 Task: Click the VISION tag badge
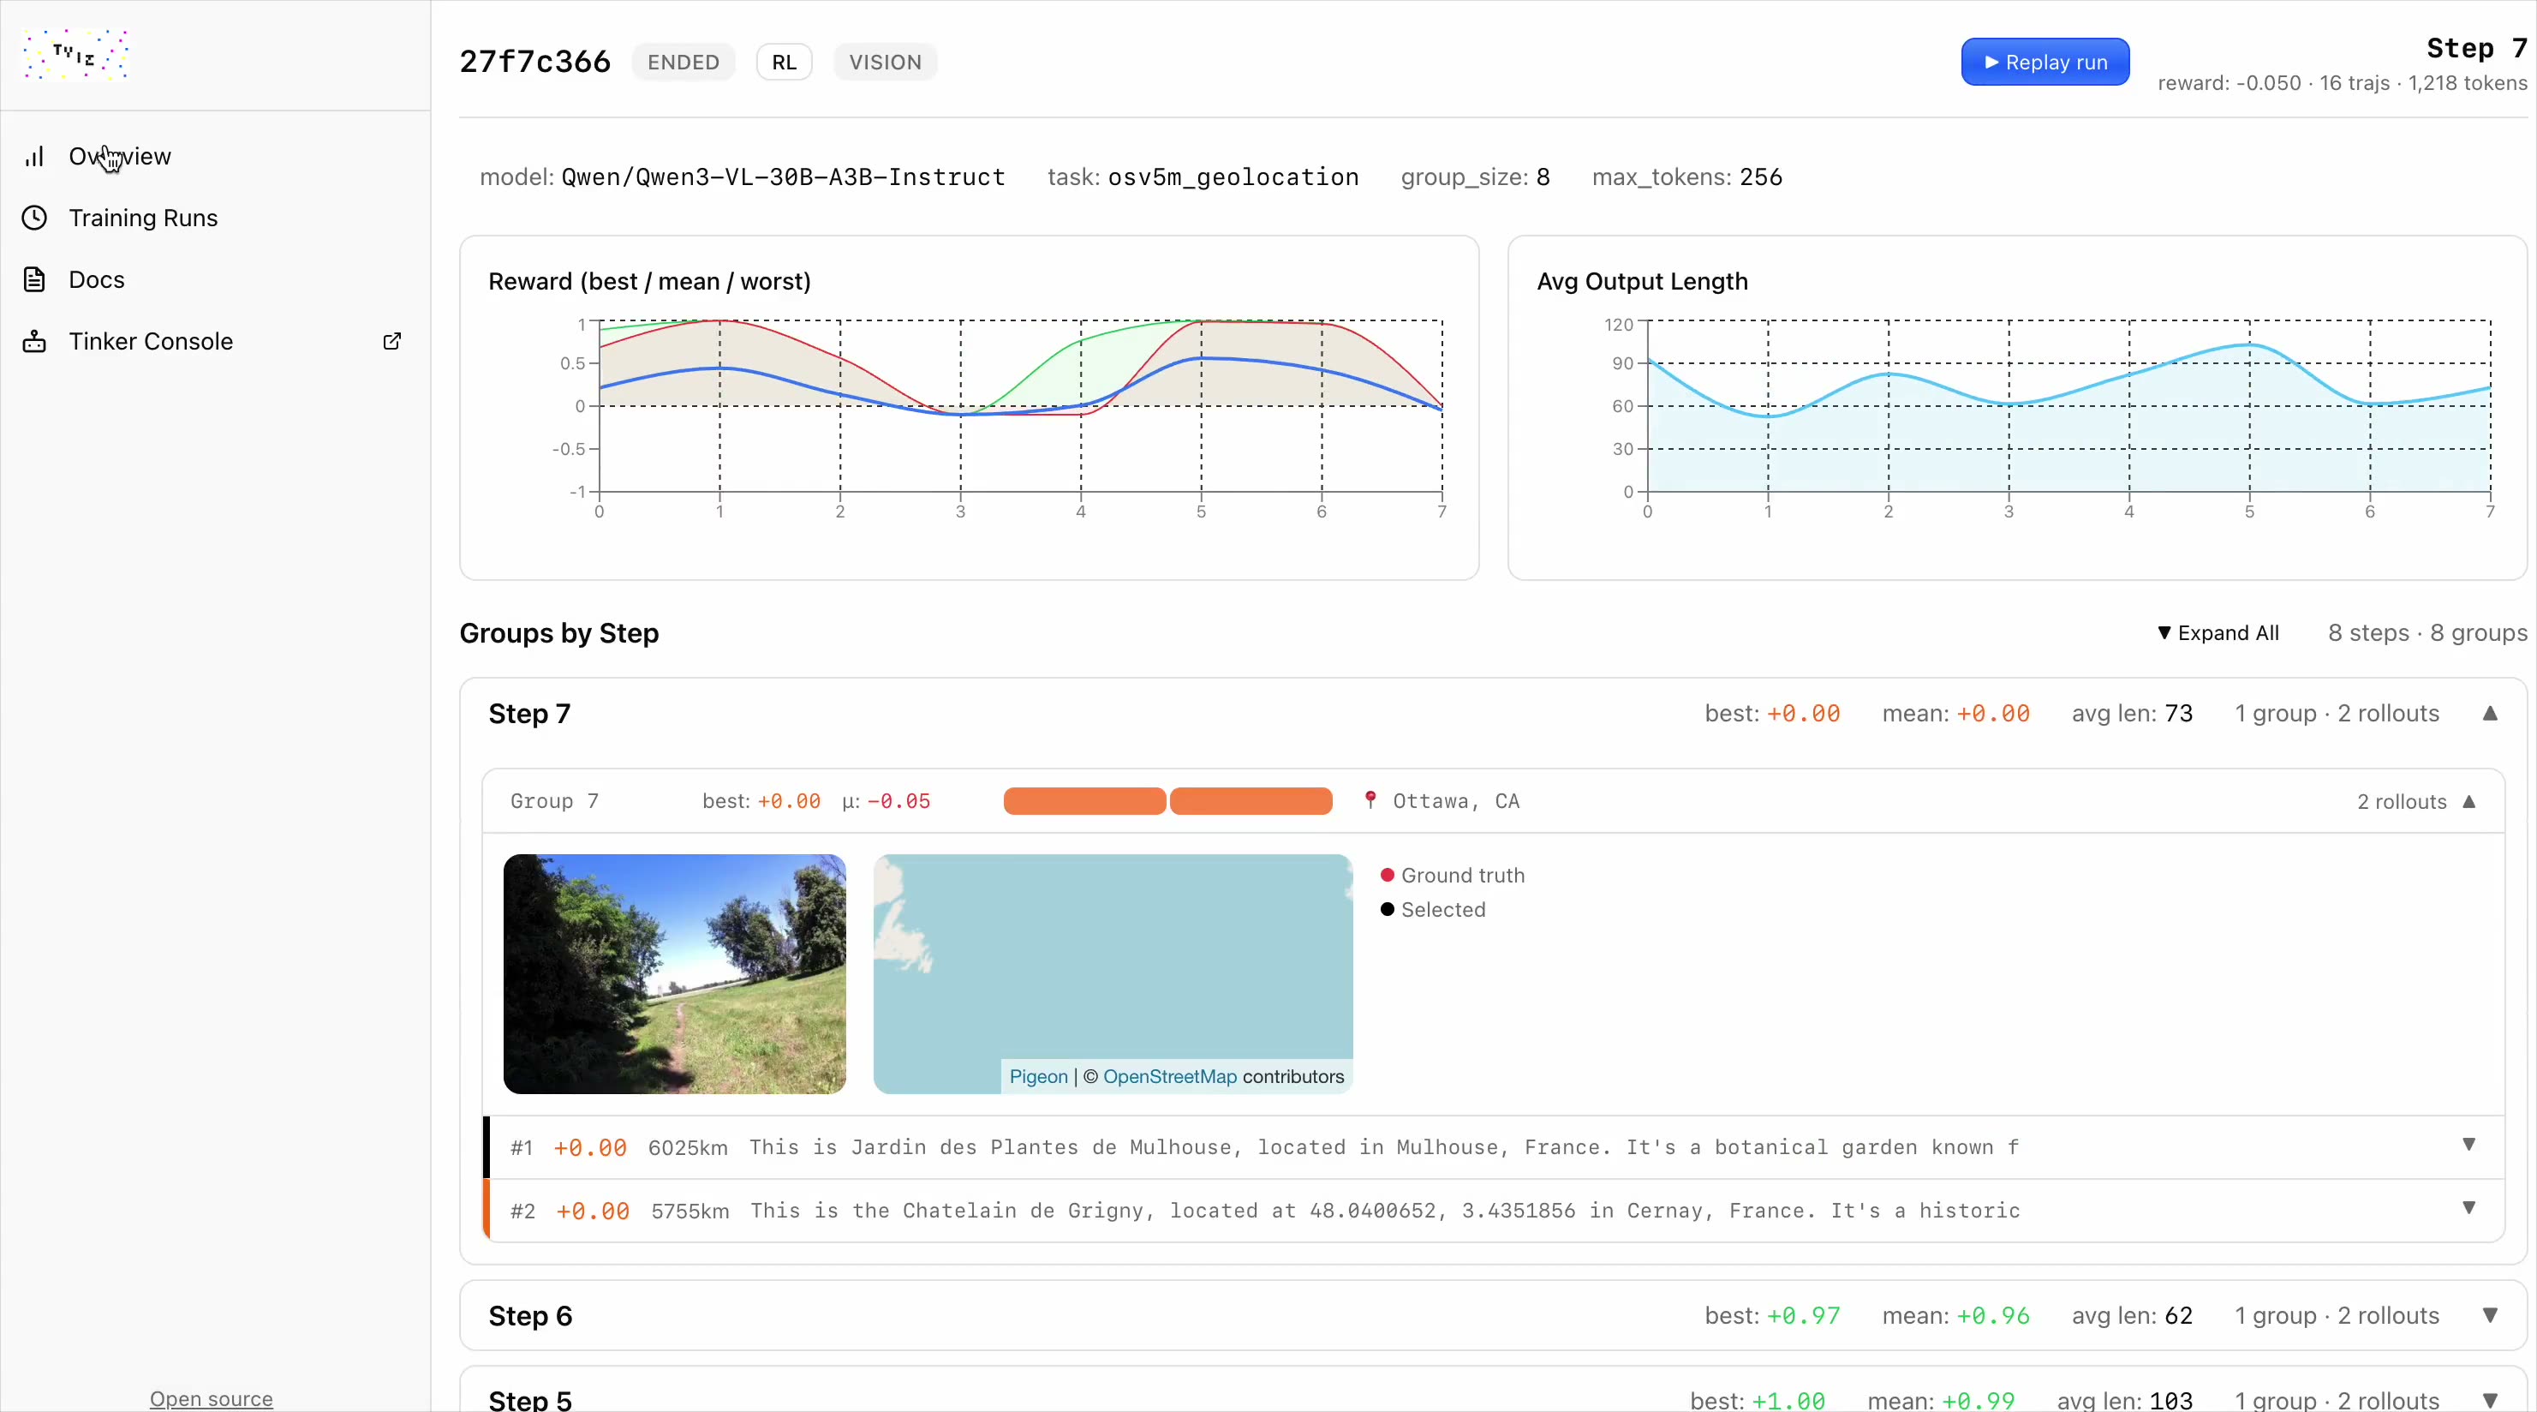pyautogui.click(x=885, y=62)
